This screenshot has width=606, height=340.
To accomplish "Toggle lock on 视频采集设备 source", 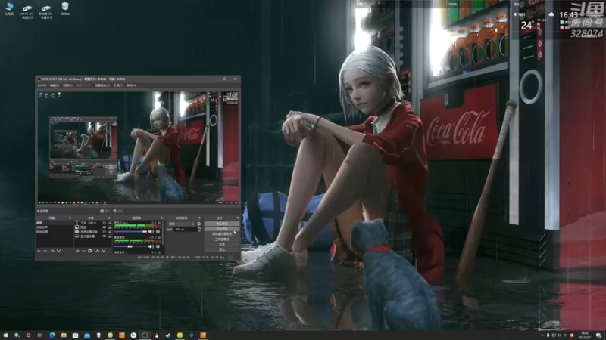I will point(110,232).
